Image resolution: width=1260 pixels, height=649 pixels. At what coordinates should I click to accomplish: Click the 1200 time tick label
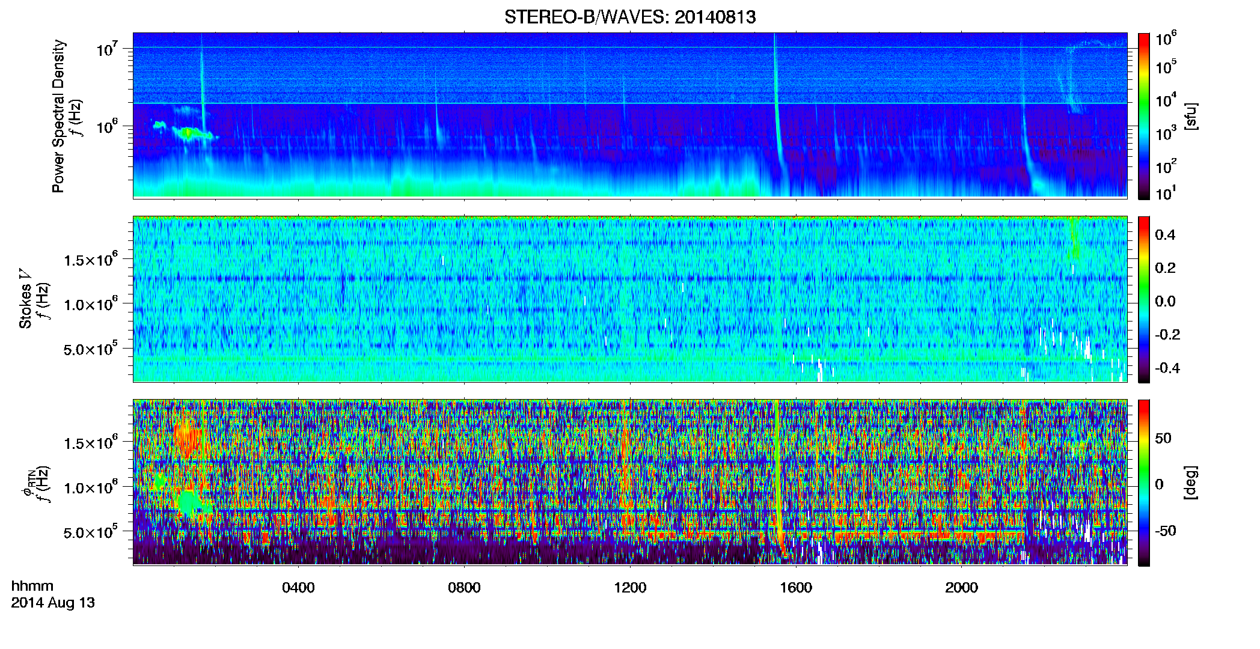pyautogui.click(x=630, y=587)
